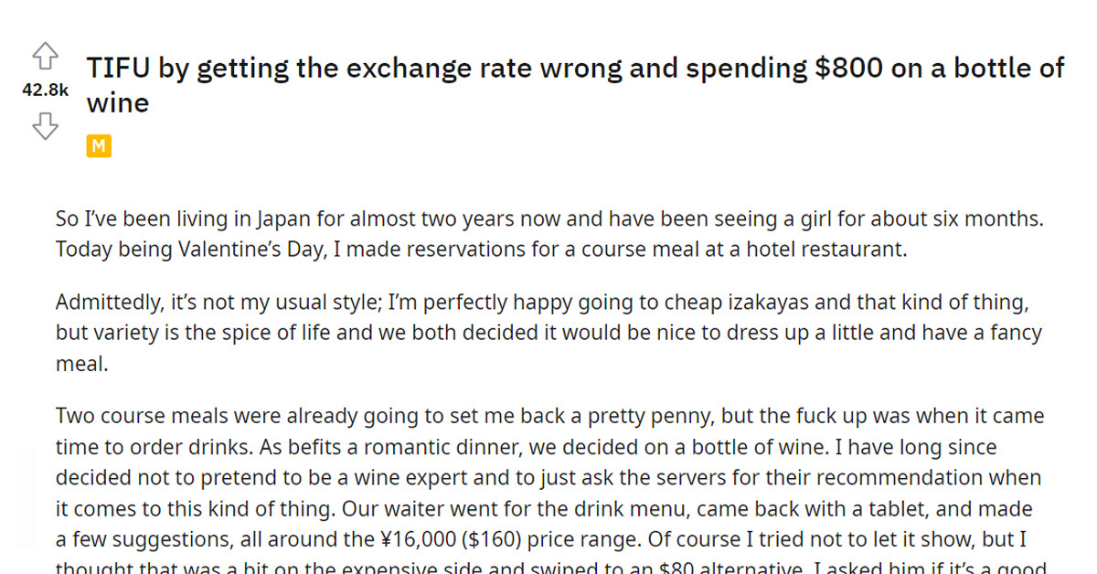The width and height of the screenshot is (1097, 574).
Task: Click the word TIFU in the headline
Action: point(117,67)
